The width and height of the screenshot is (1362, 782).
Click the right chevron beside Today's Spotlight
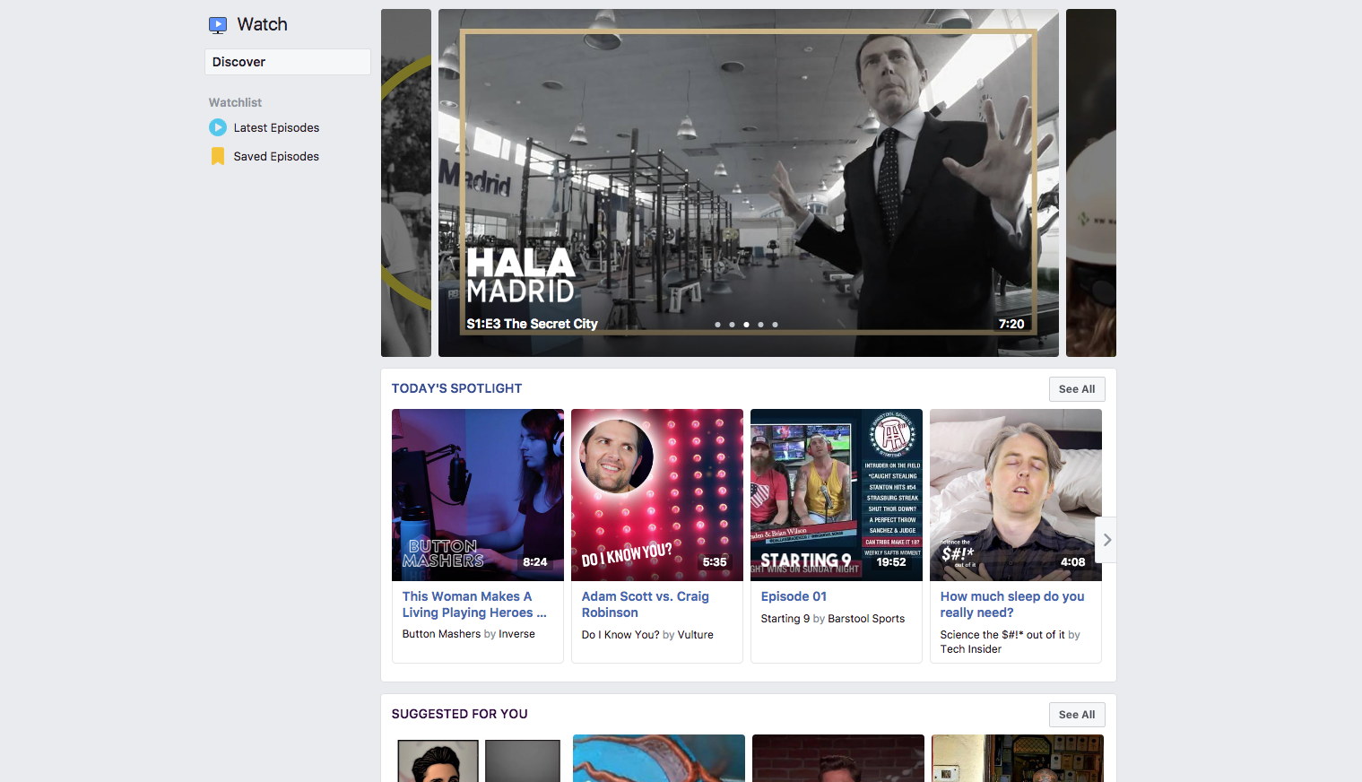[1106, 540]
